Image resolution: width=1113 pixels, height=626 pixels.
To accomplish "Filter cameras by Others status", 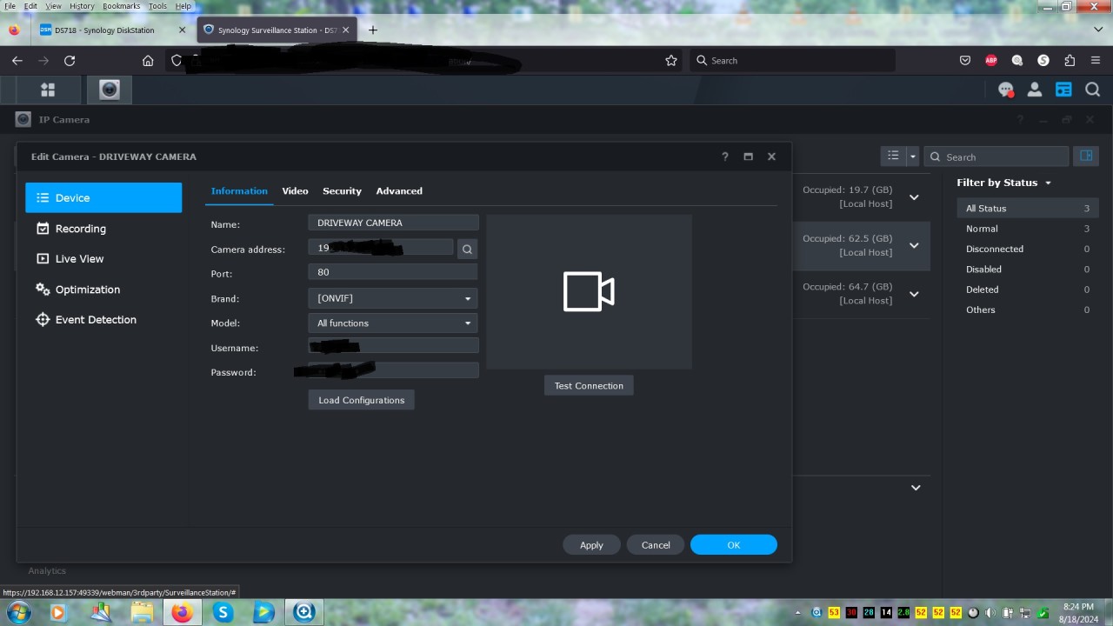I will [x=1028, y=310].
